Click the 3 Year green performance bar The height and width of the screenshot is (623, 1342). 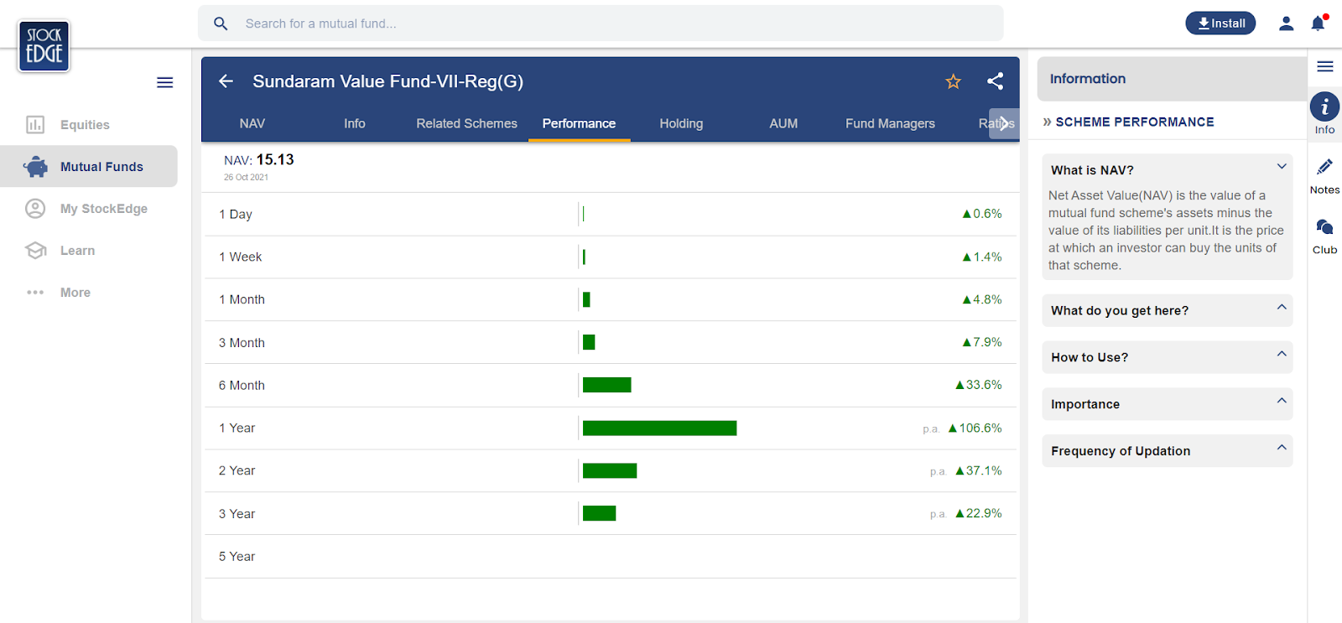(599, 513)
